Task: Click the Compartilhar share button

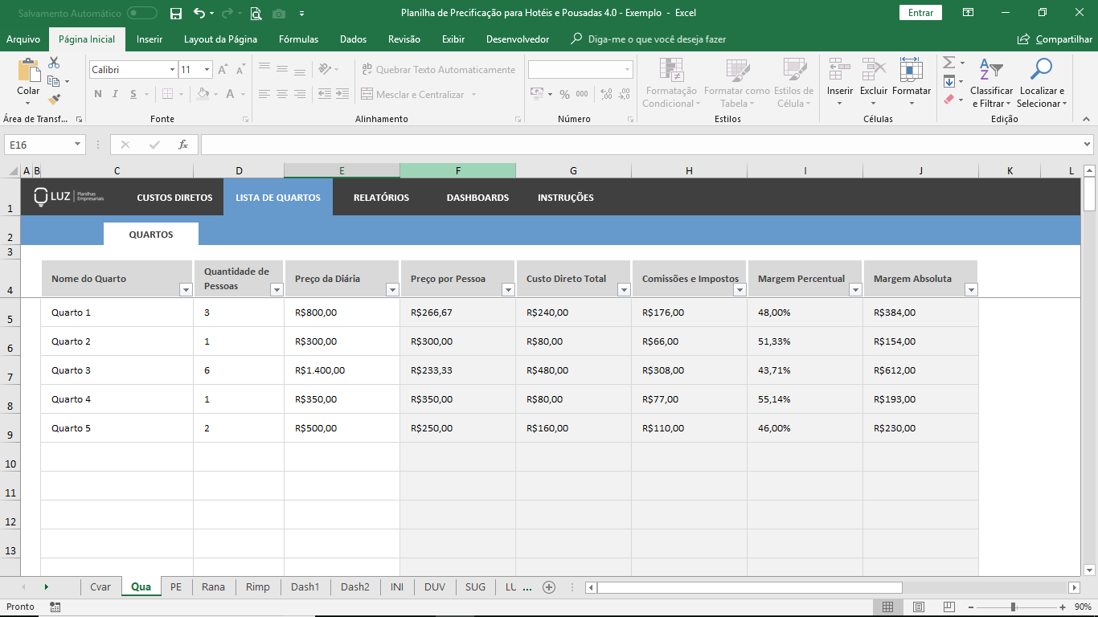Action: [1055, 39]
